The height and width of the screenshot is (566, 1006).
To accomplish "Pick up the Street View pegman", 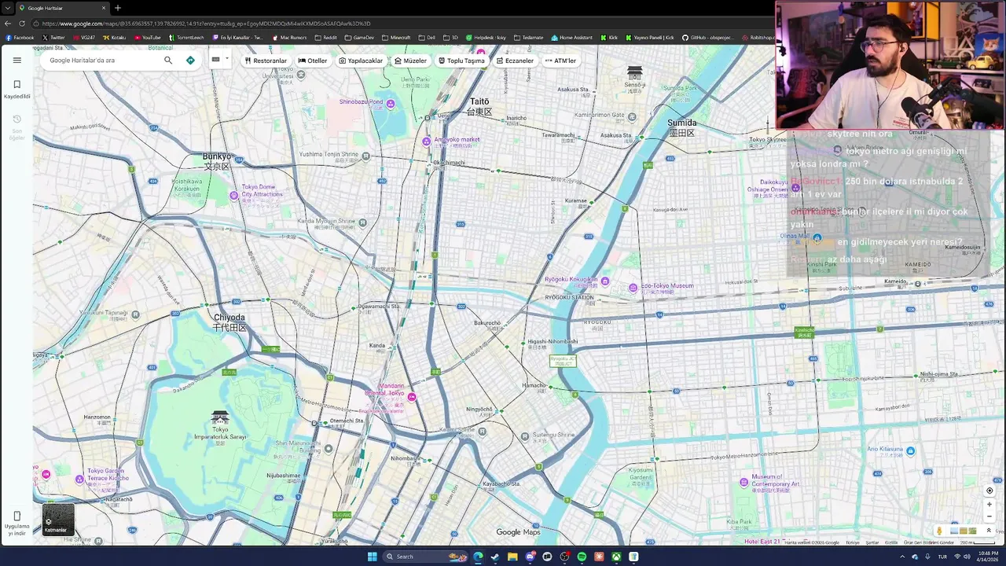I will click(x=939, y=531).
